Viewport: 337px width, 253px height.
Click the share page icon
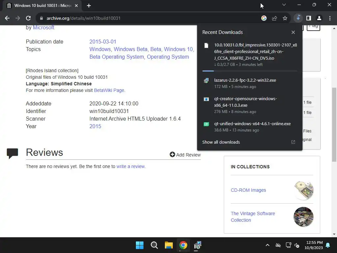(274, 18)
